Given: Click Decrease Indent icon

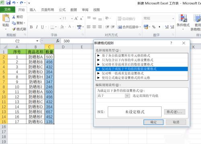Looking at the screenshot, I should [107, 27].
